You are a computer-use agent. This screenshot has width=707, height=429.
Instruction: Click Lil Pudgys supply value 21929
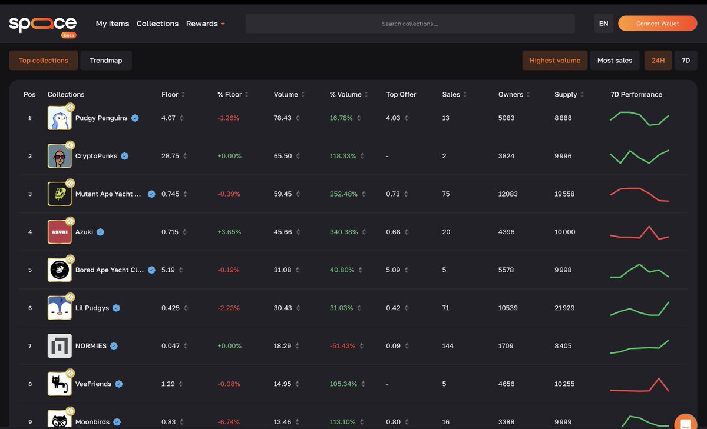pyautogui.click(x=564, y=308)
